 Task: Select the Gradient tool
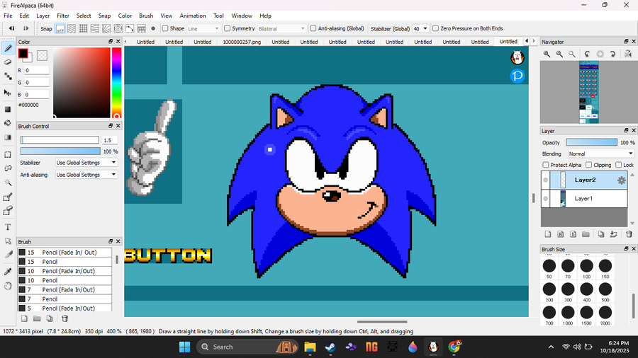(8, 137)
